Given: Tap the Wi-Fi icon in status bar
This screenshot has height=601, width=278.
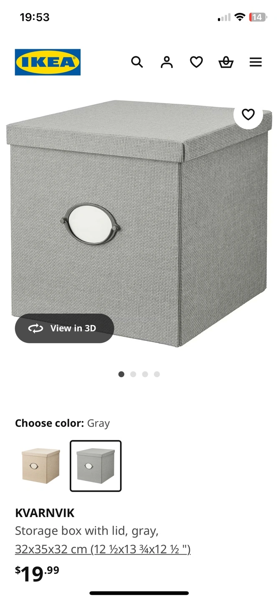Looking at the screenshot, I should 240,17.
